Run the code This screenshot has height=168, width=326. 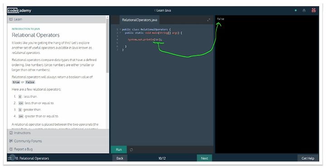pos(119,149)
